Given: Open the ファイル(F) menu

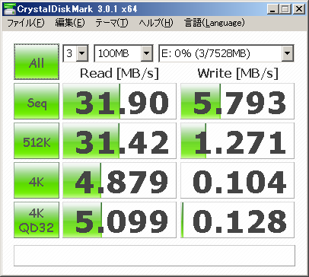Looking at the screenshot, I should tap(26, 23).
